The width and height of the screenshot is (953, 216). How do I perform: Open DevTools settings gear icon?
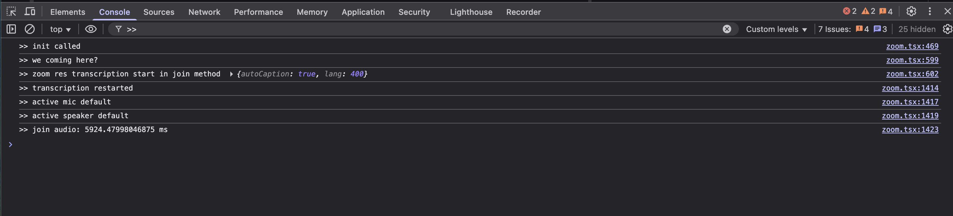911,12
